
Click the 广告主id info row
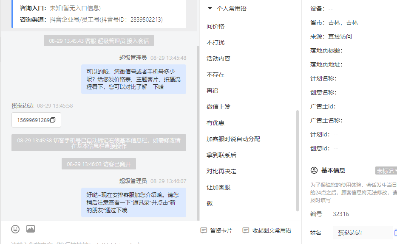click(327, 107)
